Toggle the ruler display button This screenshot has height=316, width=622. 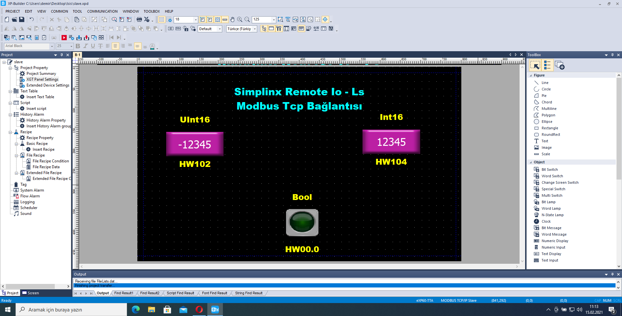pos(225,19)
